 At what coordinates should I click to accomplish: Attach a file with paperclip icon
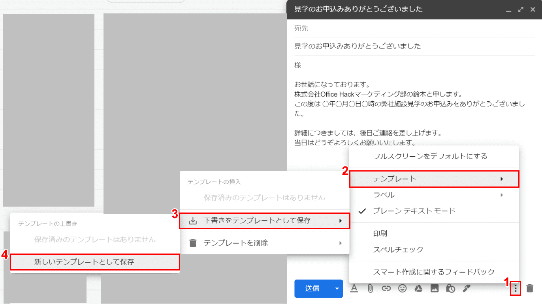tap(370, 289)
